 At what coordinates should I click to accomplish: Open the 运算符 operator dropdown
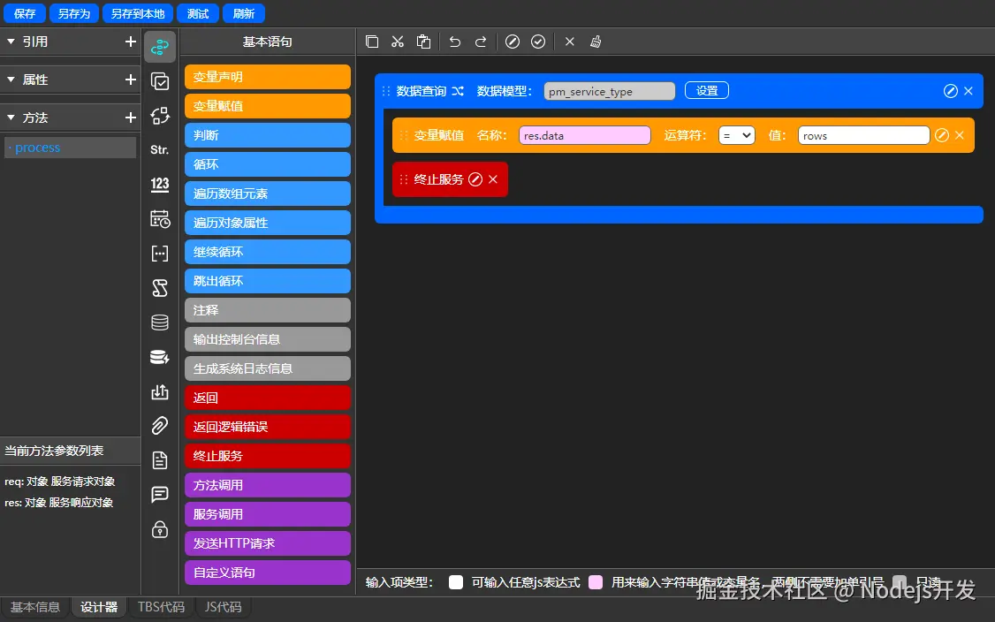tap(736, 135)
